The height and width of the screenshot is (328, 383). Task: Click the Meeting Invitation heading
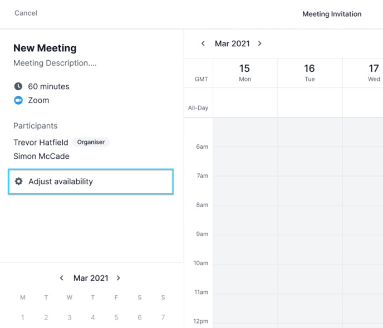pos(332,14)
